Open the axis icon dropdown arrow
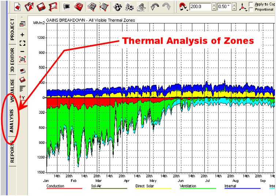Screen dimensions: 276x196 pyautogui.click(x=246, y=11)
